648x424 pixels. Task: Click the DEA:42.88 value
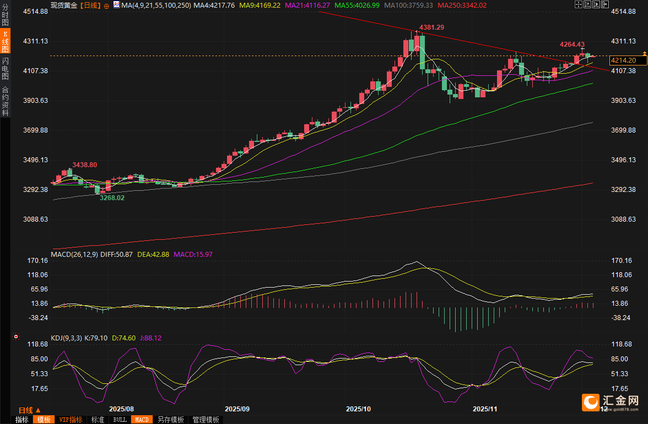(x=153, y=255)
